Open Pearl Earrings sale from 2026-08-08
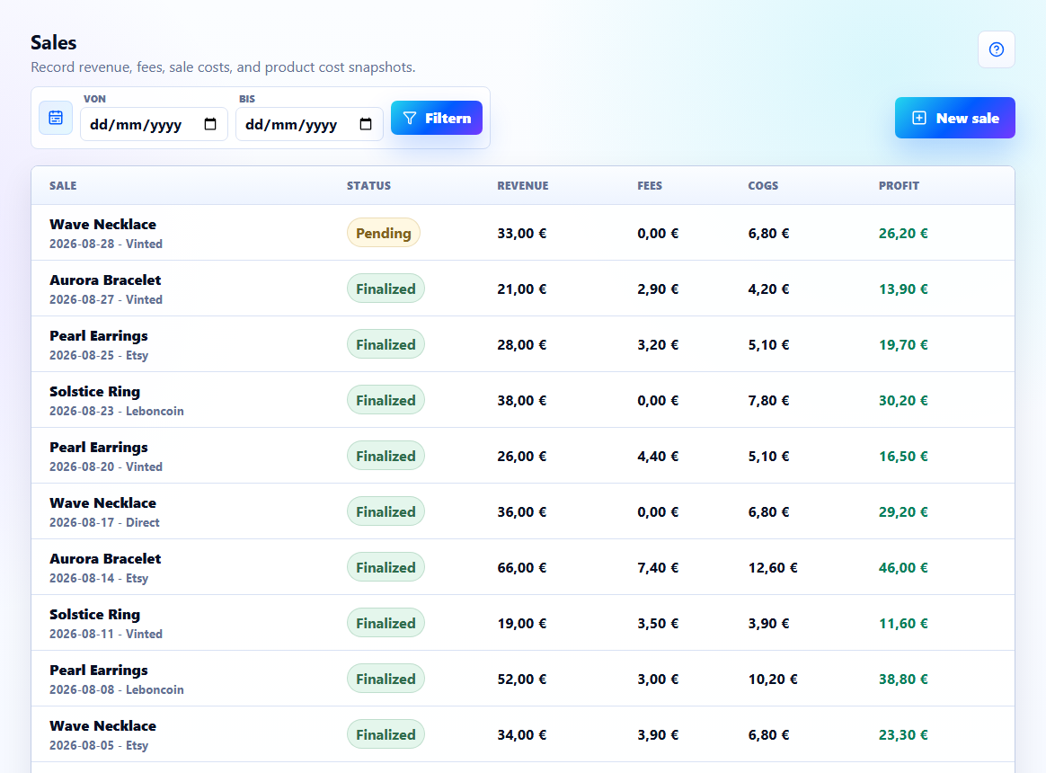This screenshot has height=773, width=1046. pyautogui.click(x=523, y=679)
